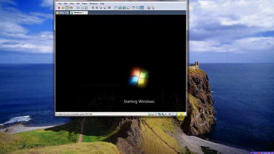The image size is (274, 154).
Task: Open the File menu
Action: (x=60, y=3)
